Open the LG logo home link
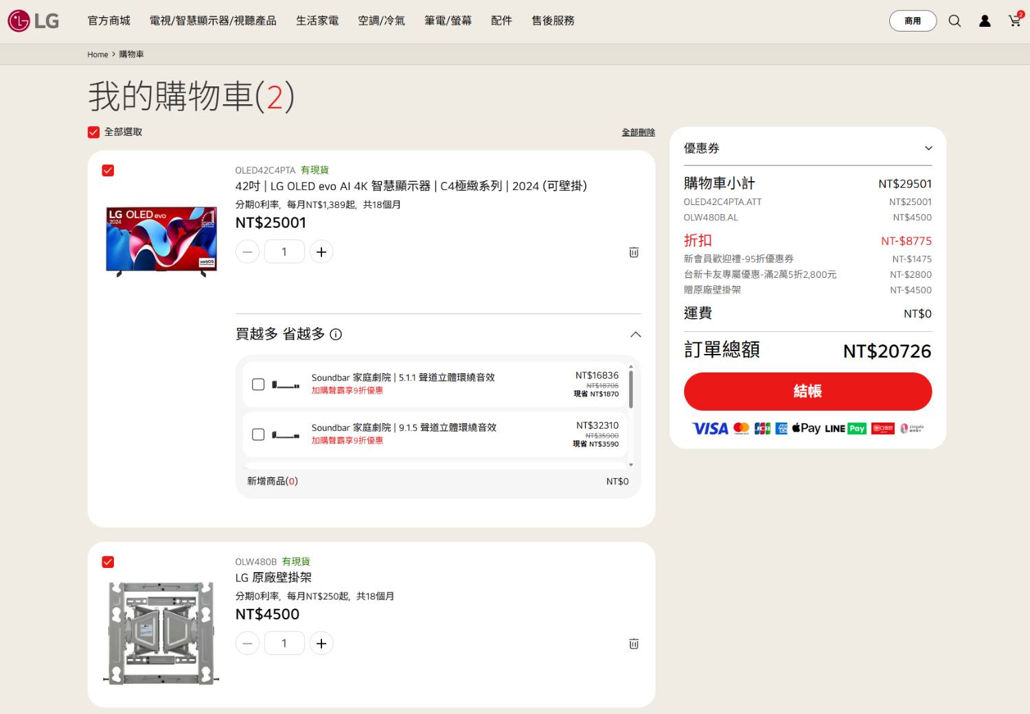1030x714 pixels. tap(33, 21)
